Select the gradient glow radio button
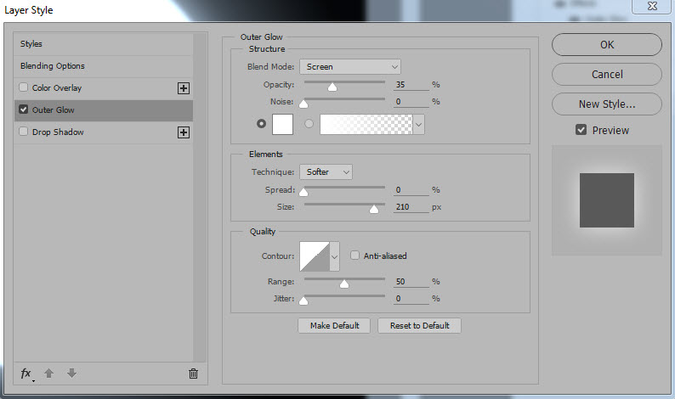 [309, 124]
